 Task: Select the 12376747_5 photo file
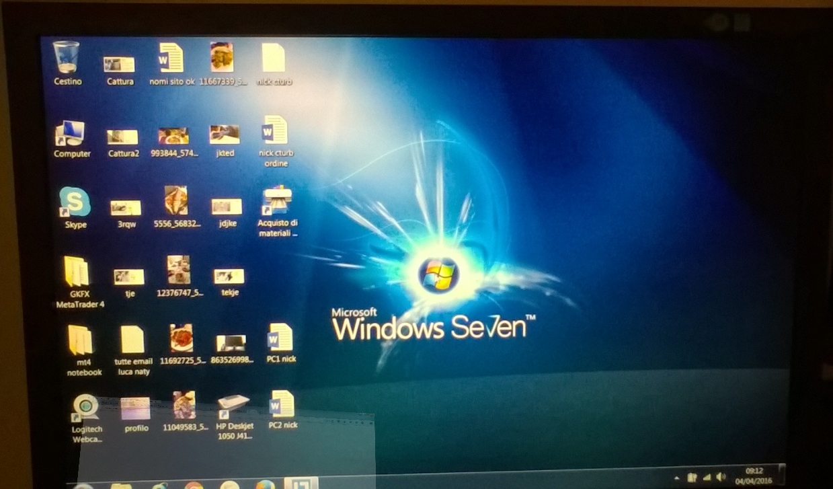coord(179,270)
